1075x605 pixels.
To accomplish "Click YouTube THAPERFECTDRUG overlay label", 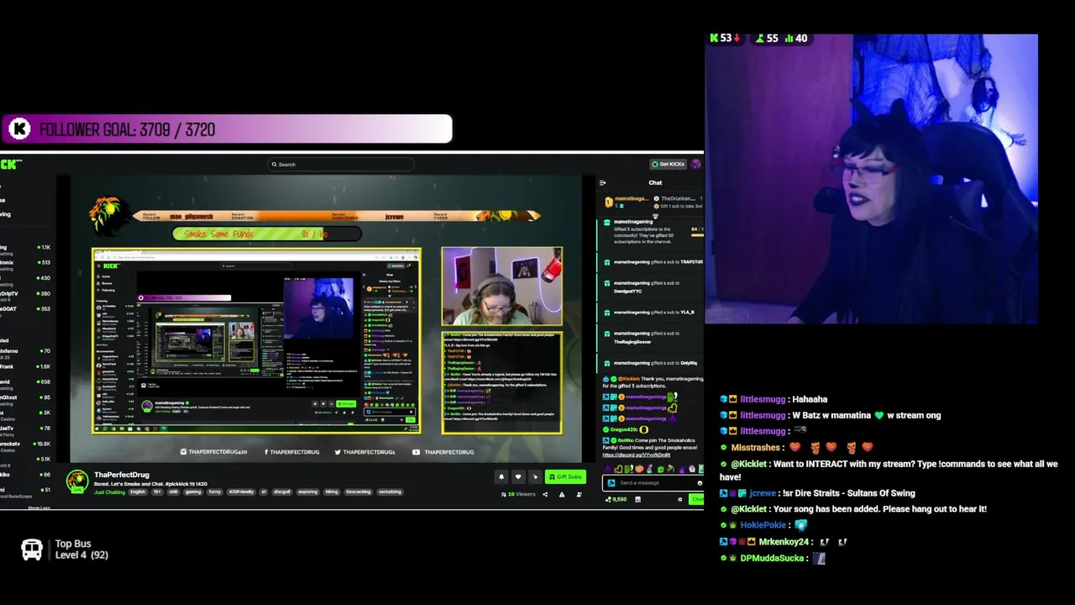I will pos(444,452).
